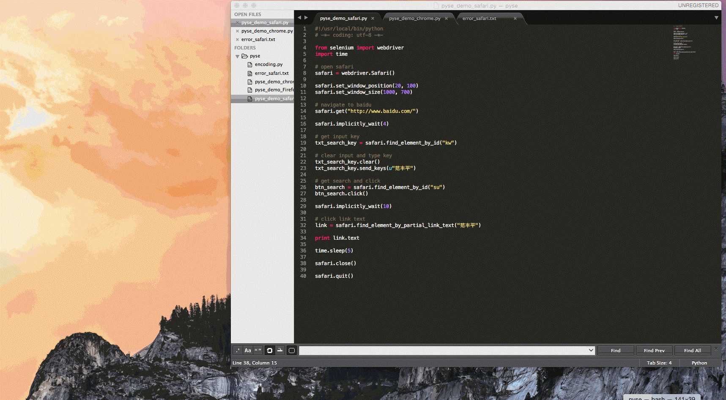Select pyse_demo_chrome.py in Open Files

(x=267, y=31)
